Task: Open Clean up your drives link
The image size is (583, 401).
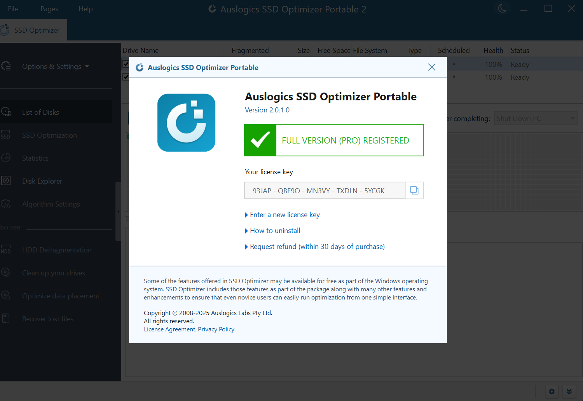Action: (53, 273)
